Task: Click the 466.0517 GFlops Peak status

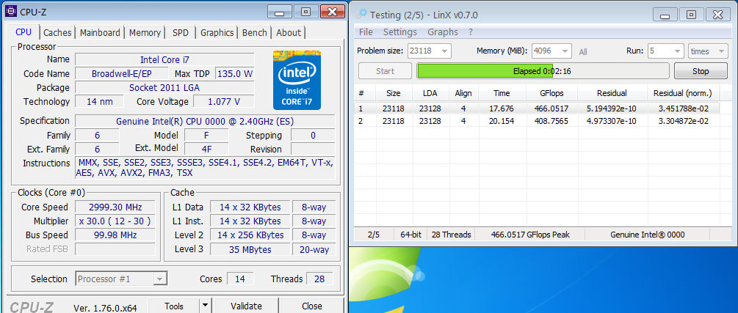Action: coord(530,235)
